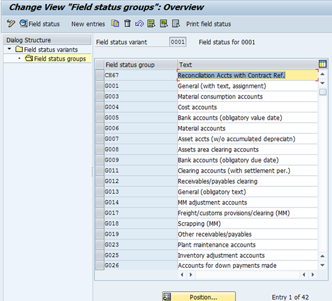
Task: Click scroll down arrow below the top arrow
Action: click(322, 83)
